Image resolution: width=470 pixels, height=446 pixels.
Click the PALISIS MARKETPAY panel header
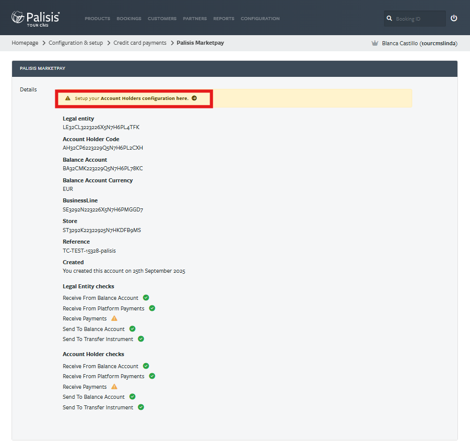235,69
